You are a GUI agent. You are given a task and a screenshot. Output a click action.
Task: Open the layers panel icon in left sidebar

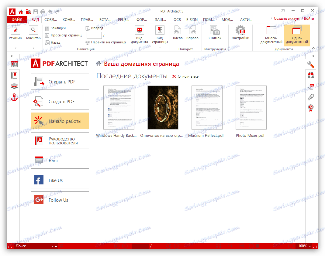[x=14, y=86]
